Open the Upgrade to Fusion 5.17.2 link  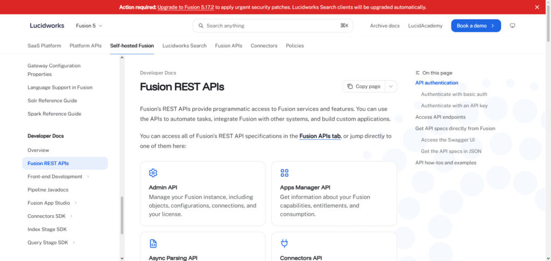pos(186,7)
